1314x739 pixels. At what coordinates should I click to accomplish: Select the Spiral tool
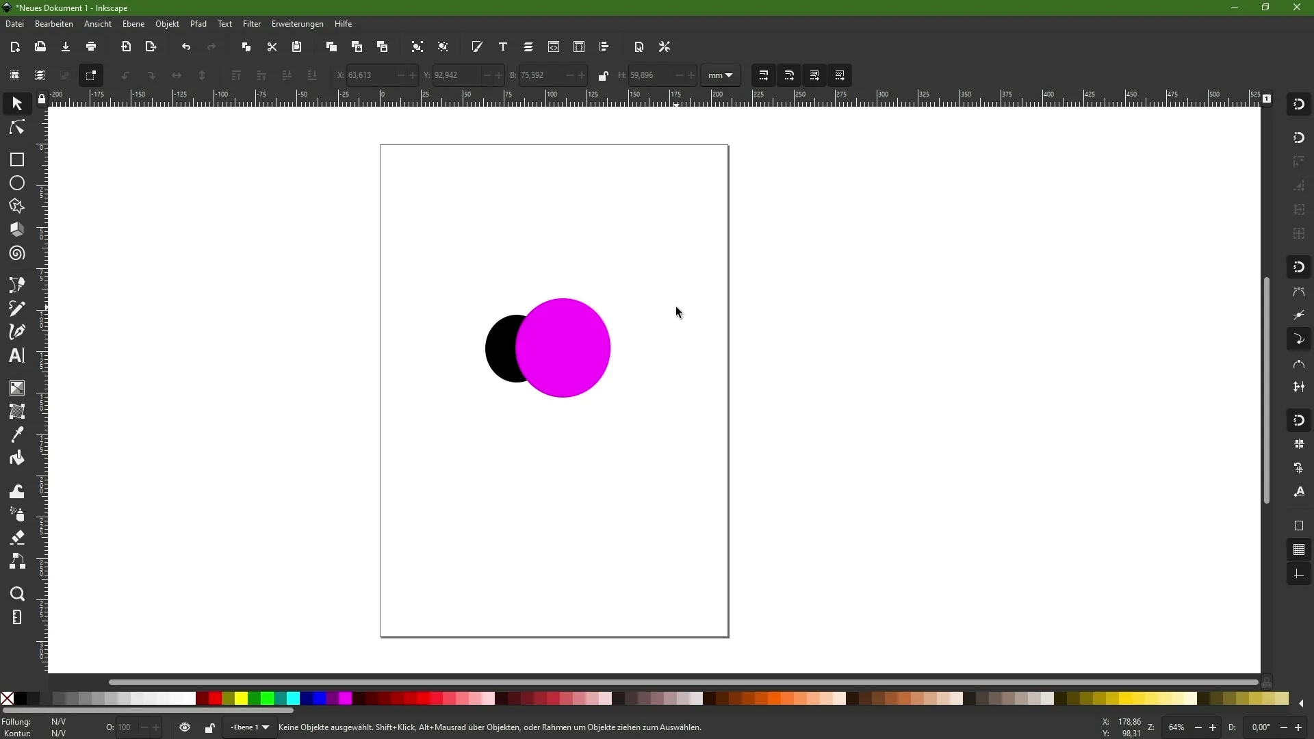point(17,253)
